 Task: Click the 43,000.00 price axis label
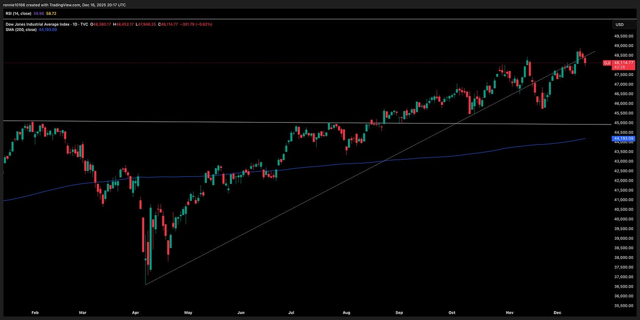point(624,161)
